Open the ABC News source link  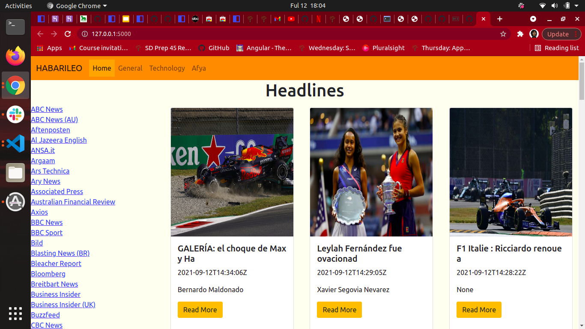tap(47, 109)
